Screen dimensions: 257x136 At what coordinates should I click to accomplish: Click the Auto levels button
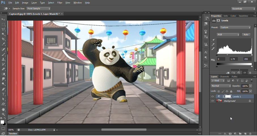246,35
